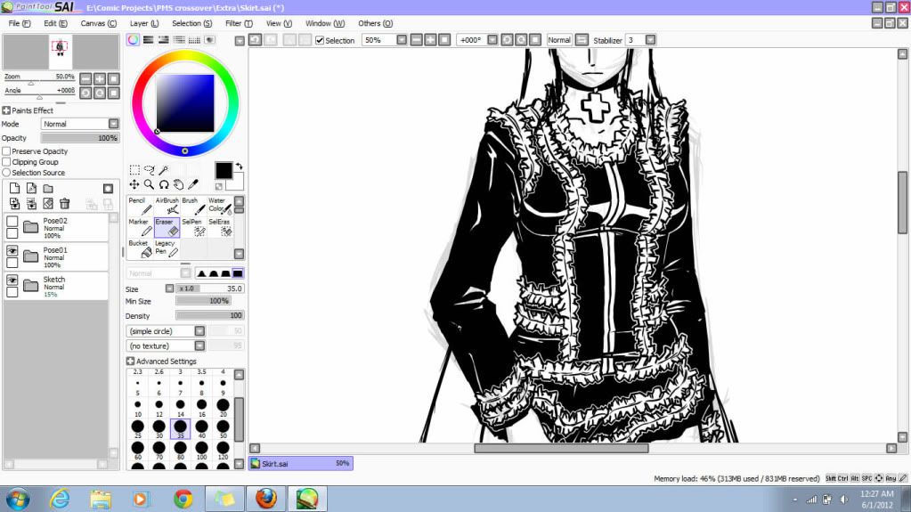The height and width of the screenshot is (512, 911).
Task: Choose the lasso selection tool
Action: pos(150,170)
